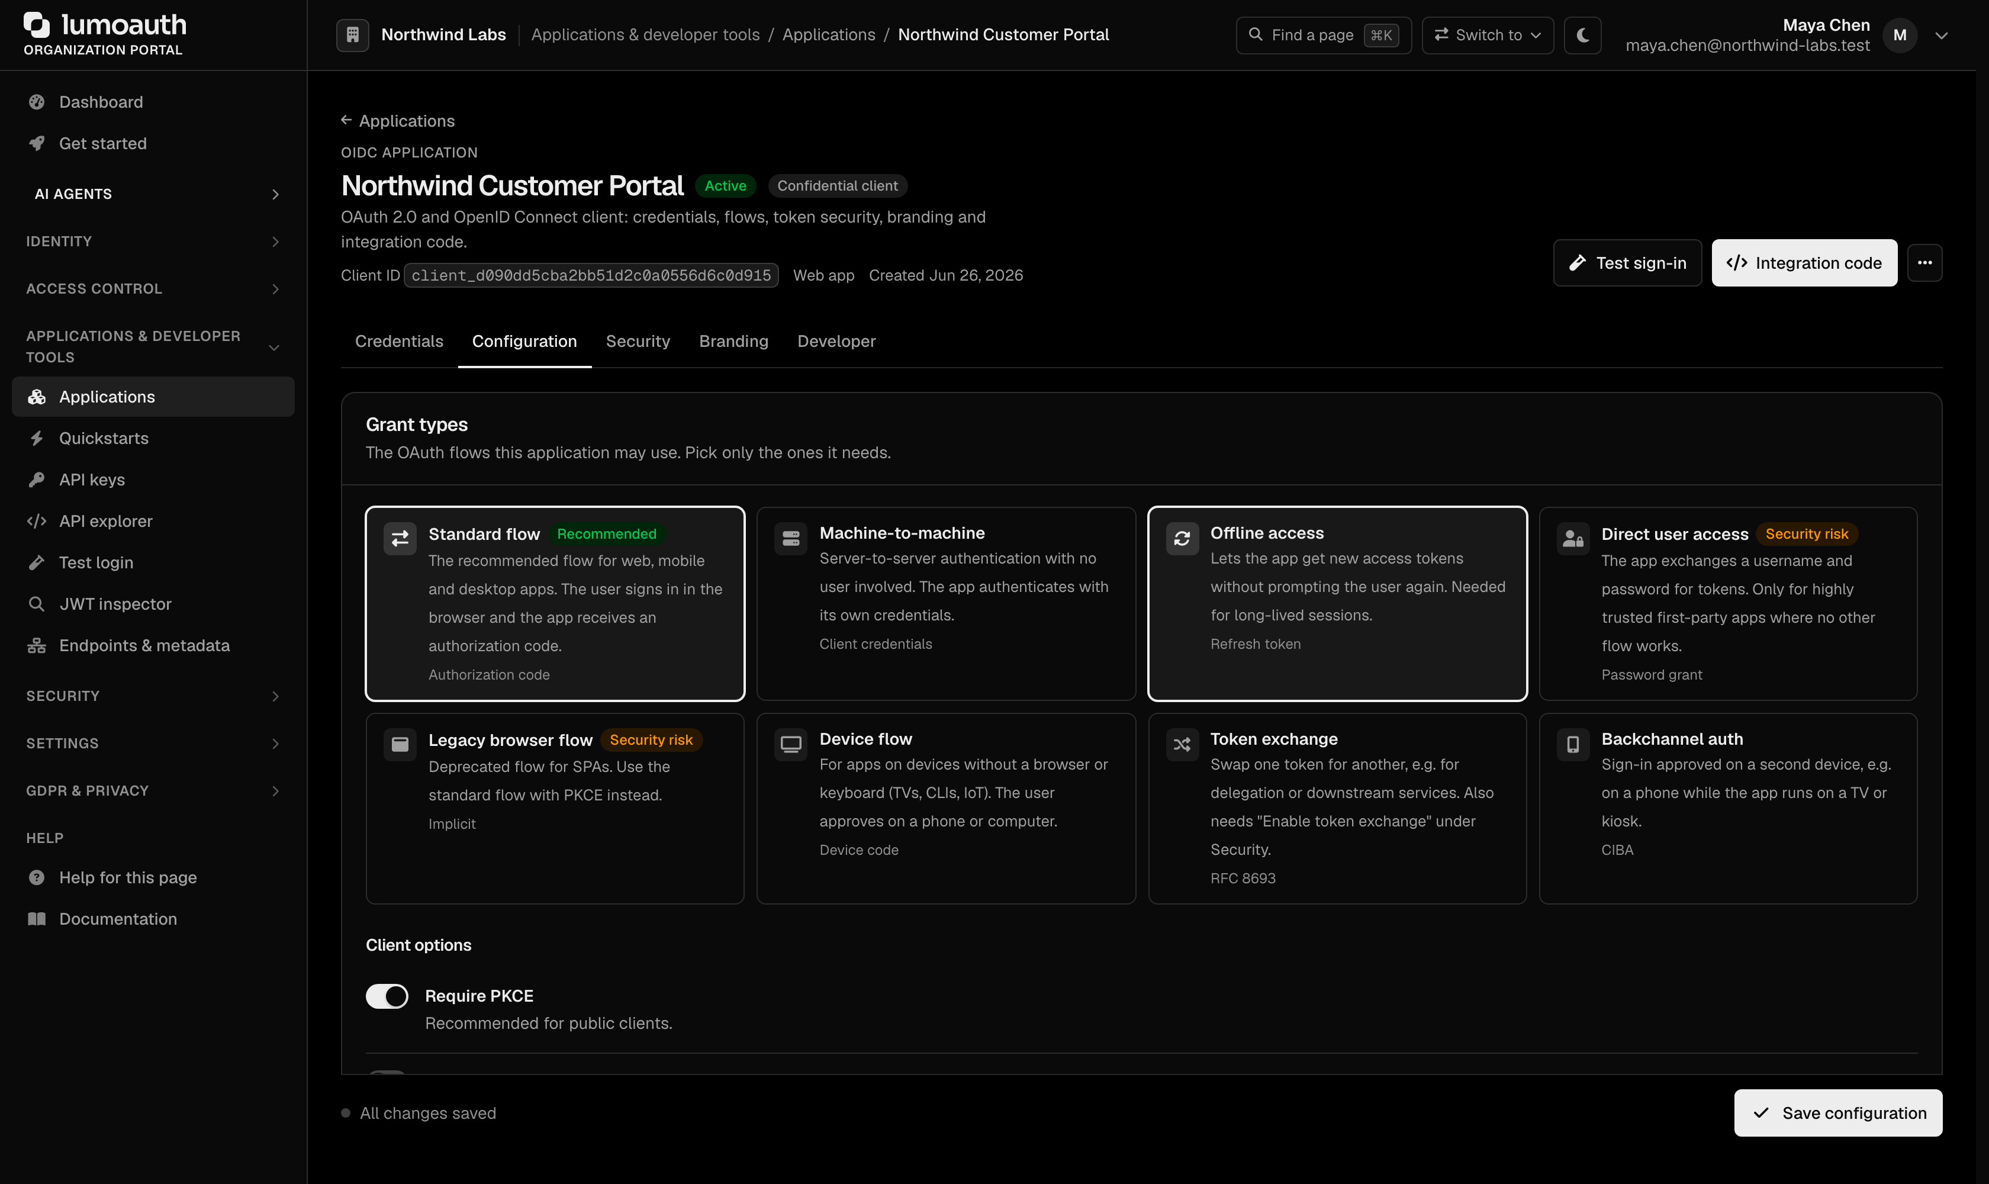Click the Test sign-in button
The image size is (1989, 1184).
1627,263
